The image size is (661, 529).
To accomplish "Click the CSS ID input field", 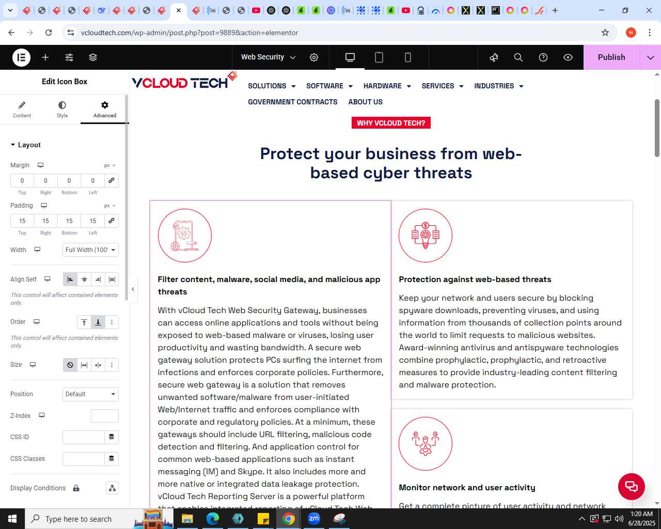I will 84,437.
